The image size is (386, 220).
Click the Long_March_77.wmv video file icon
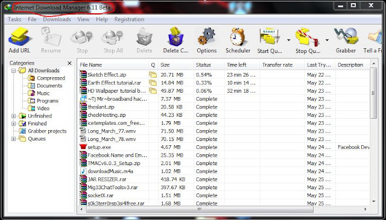tap(83, 131)
